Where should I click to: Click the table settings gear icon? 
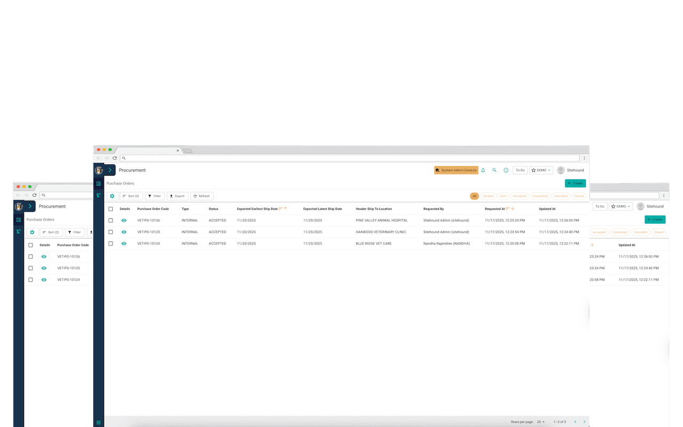[112, 196]
